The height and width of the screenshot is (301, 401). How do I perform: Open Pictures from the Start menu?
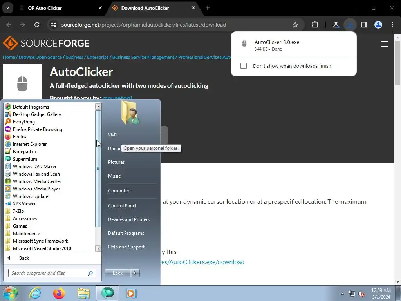coord(116,162)
